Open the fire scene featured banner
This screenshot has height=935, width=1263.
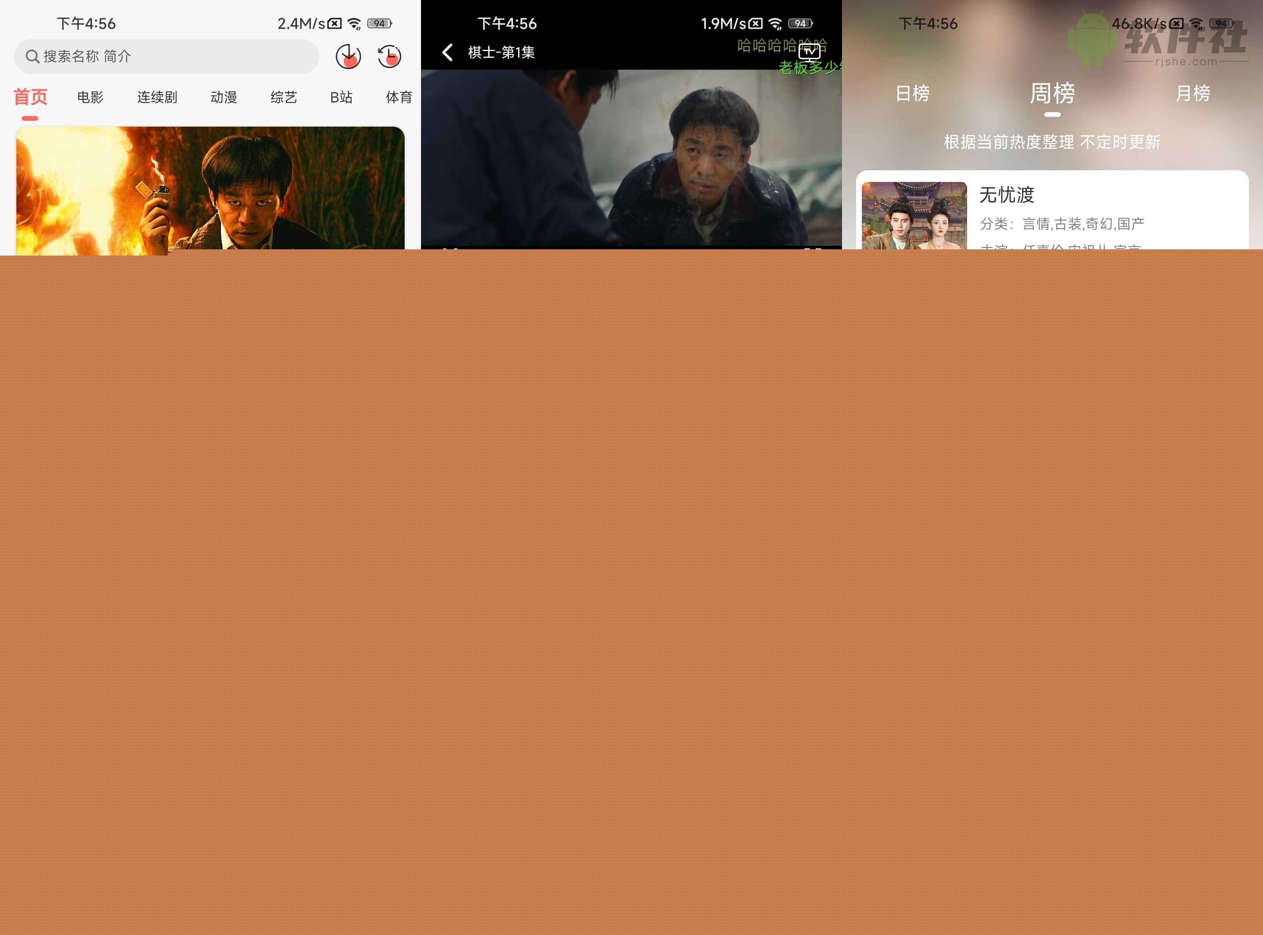point(210,188)
